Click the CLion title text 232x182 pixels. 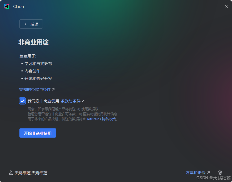coord(18,7)
